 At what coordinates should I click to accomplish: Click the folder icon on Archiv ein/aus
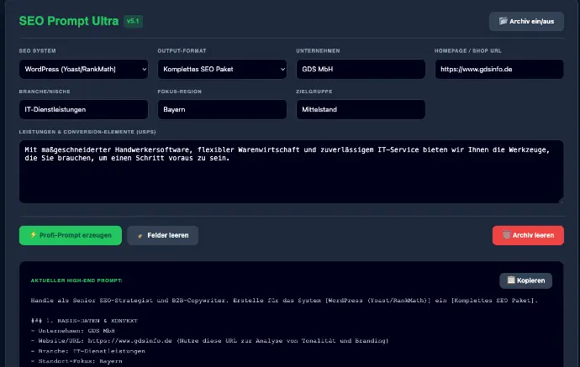coord(503,21)
